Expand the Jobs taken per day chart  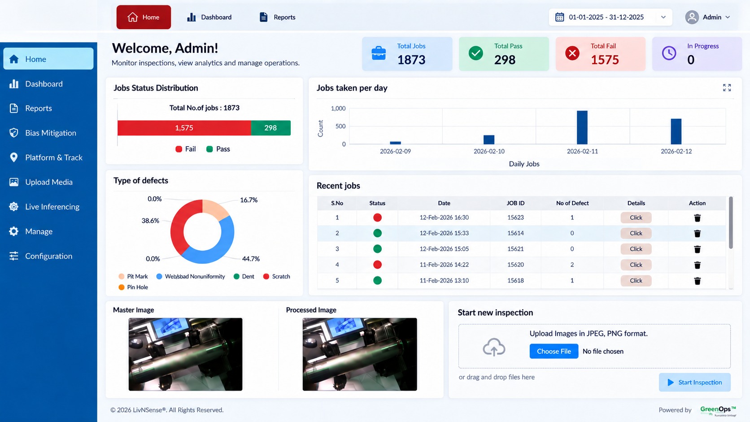point(727,88)
